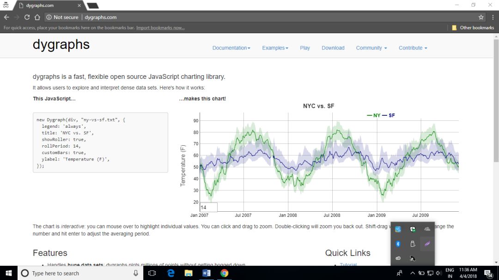The height and width of the screenshot is (280, 499).
Task: Click the battery status tray icon
Action: [421, 273]
